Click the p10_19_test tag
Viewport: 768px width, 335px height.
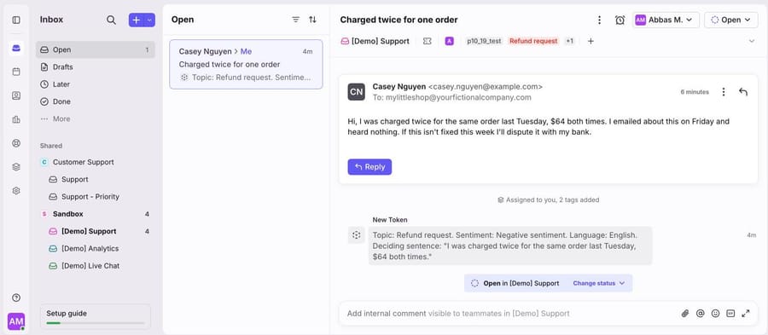pos(484,41)
